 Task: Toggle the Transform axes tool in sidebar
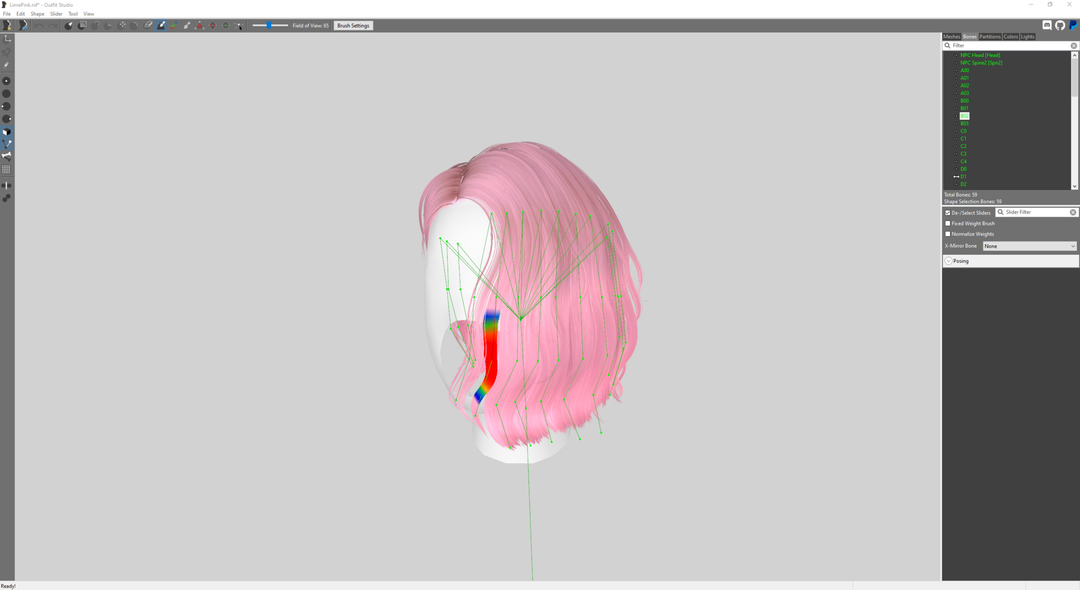pos(7,39)
